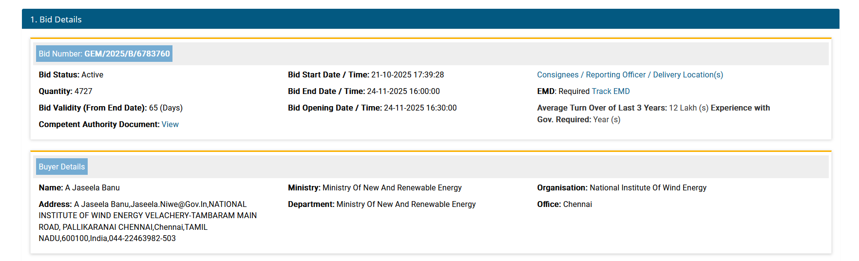This screenshot has height=261, width=859.
Task: Click the Bid Start Date / Time value
Action: 407,75
